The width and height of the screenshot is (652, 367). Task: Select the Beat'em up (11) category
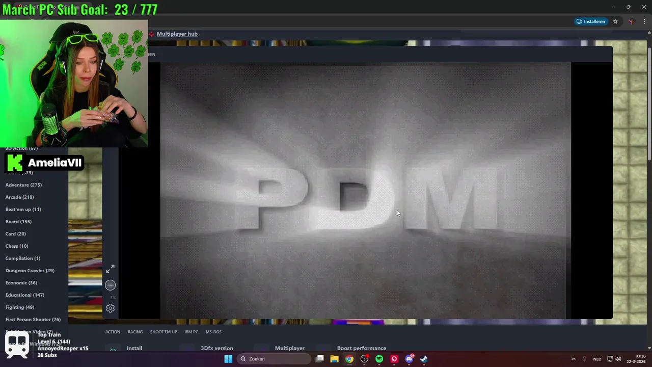pos(23,209)
